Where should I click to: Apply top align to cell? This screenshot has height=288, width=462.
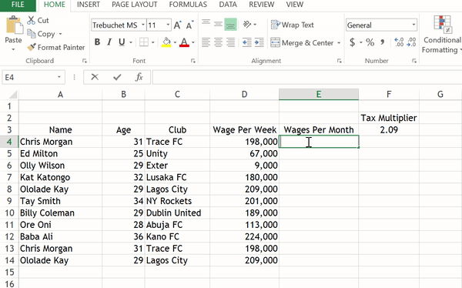coord(206,24)
